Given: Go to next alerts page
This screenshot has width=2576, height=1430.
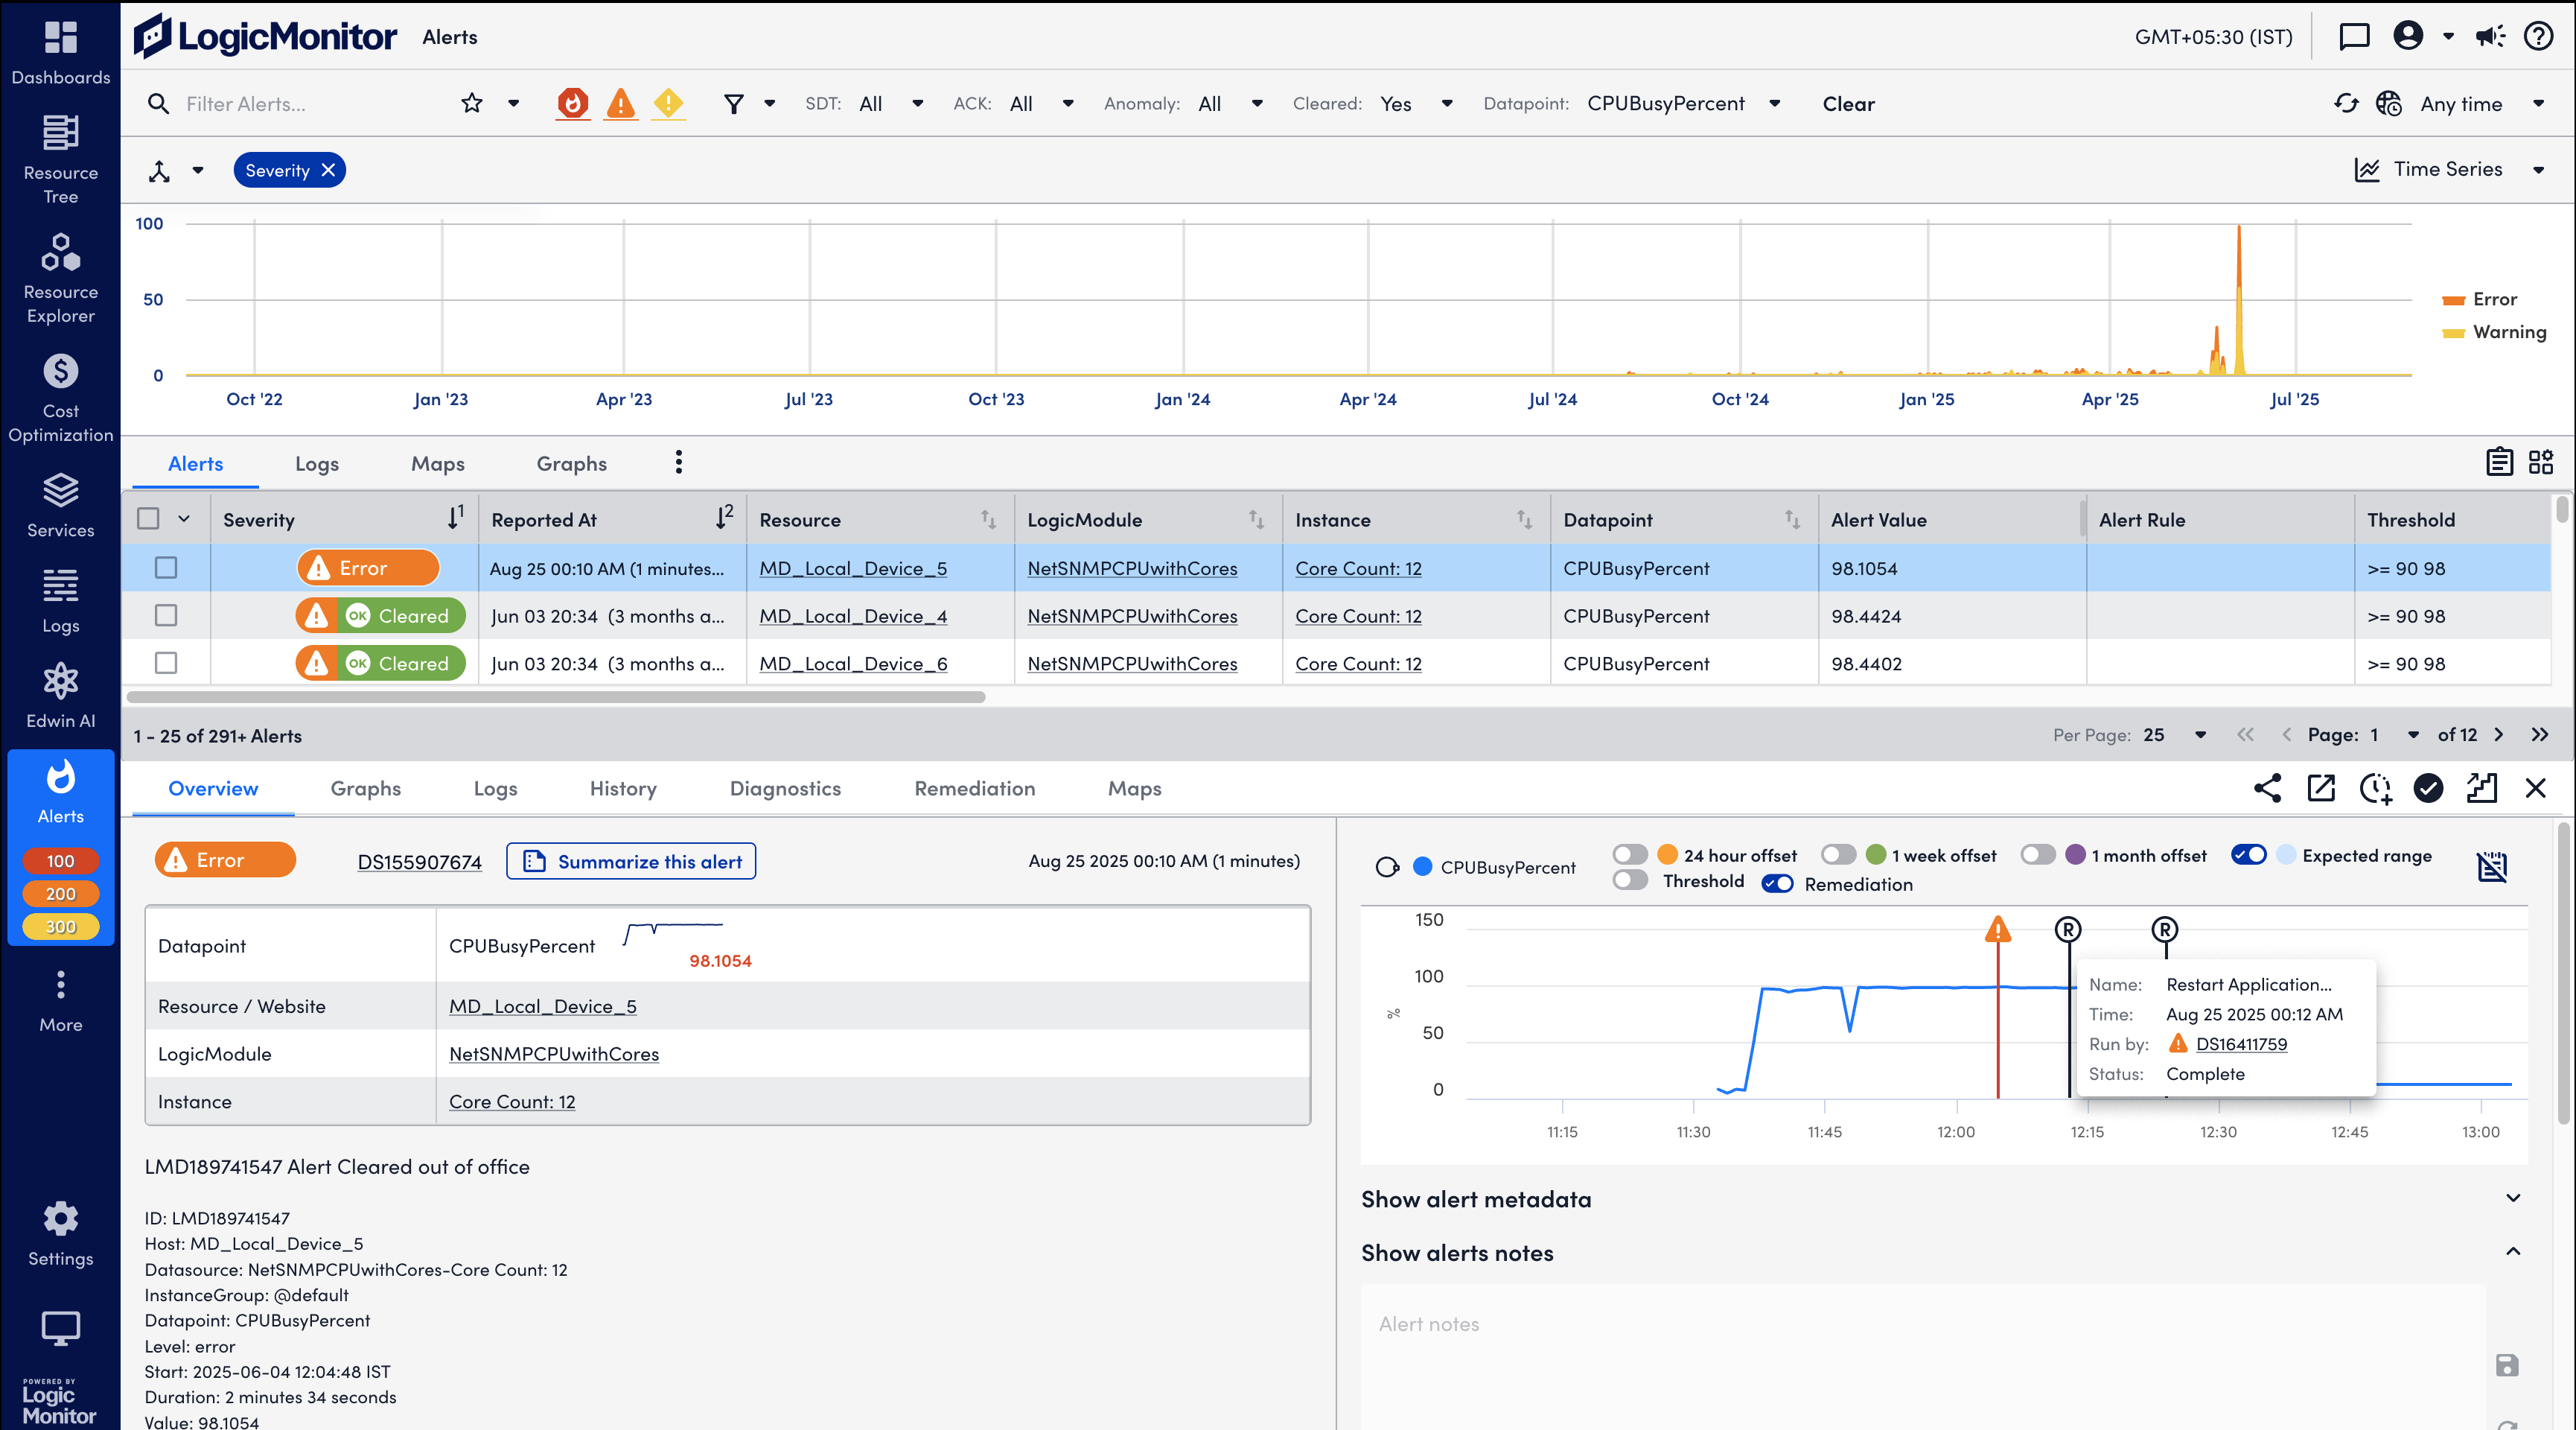Looking at the screenshot, I should (x=2498, y=734).
